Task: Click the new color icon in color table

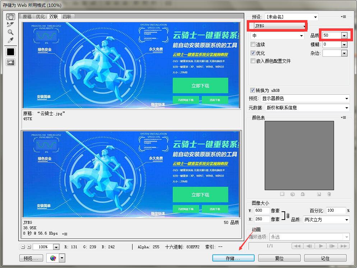Action: [319, 194]
